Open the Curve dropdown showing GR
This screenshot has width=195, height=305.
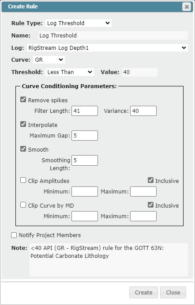(x=49, y=60)
